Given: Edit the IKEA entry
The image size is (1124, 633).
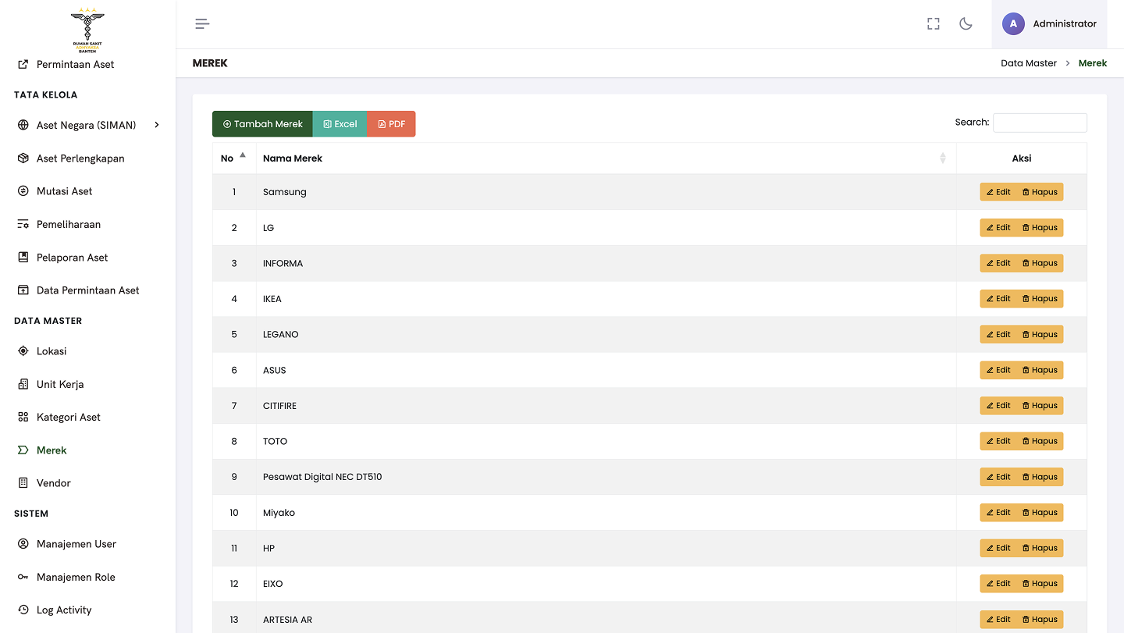Looking at the screenshot, I should click(x=998, y=299).
